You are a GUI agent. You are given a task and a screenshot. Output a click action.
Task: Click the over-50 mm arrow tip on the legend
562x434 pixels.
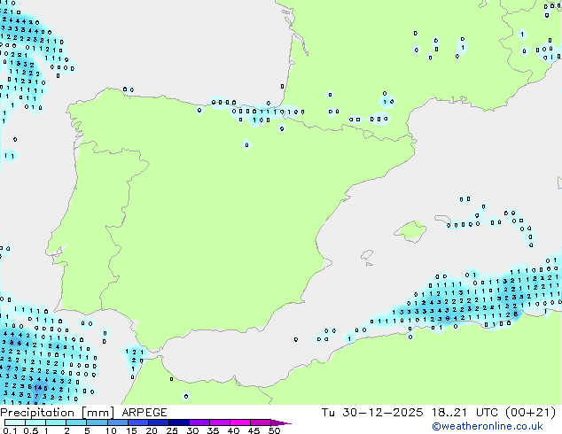281,422
